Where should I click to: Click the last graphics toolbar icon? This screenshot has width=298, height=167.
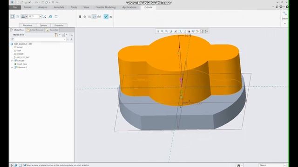click(x=206, y=31)
